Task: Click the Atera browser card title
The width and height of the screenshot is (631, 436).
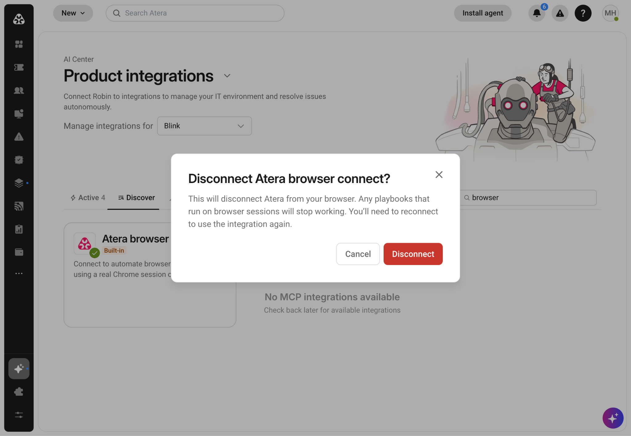Action: tap(136, 239)
